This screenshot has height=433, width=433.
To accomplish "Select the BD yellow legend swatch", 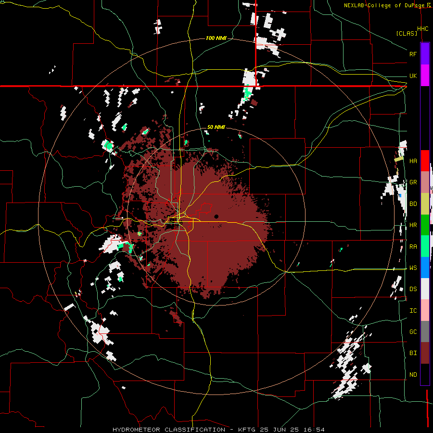I will 425,204.
